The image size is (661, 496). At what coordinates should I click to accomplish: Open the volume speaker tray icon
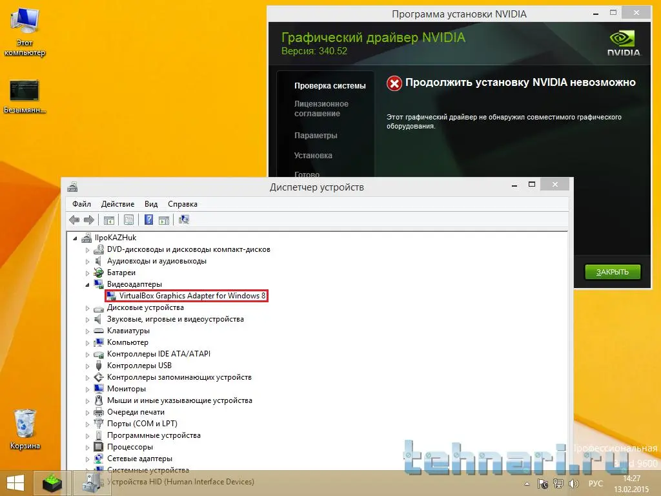pos(574,484)
